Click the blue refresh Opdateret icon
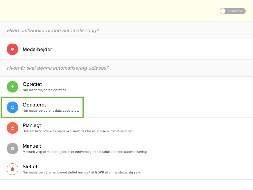The height and width of the screenshot is (190, 253). (12, 107)
